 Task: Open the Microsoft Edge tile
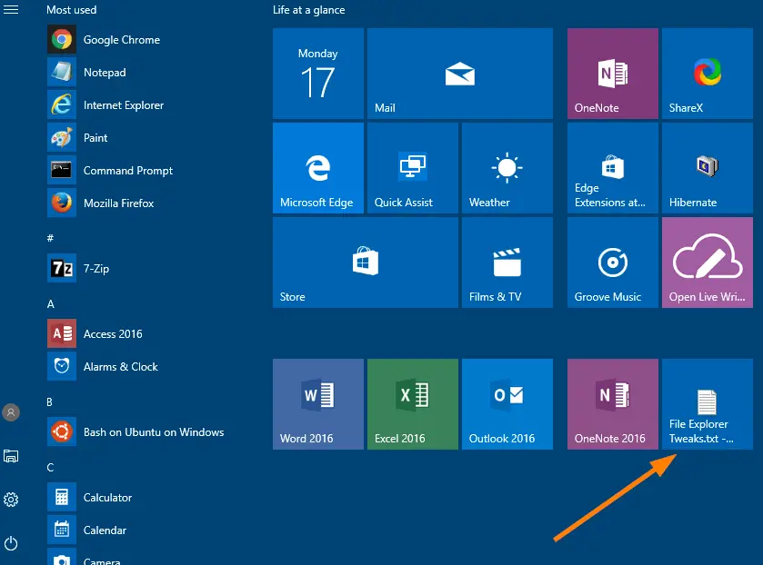pyautogui.click(x=317, y=168)
